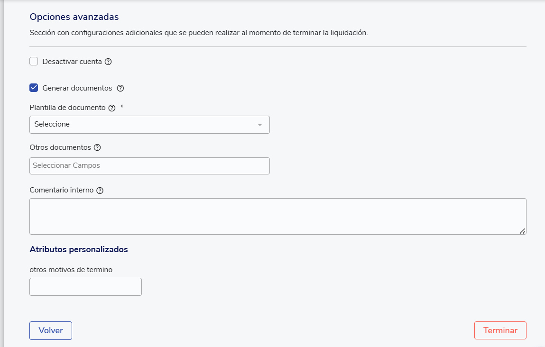This screenshot has width=545, height=347.
Task: Click the help icon beside Desactivar cuenta
Action: tap(108, 62)
